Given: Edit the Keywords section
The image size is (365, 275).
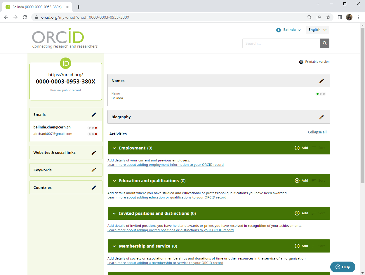Looking at the screenshot, I should click(x=94, y=170).
